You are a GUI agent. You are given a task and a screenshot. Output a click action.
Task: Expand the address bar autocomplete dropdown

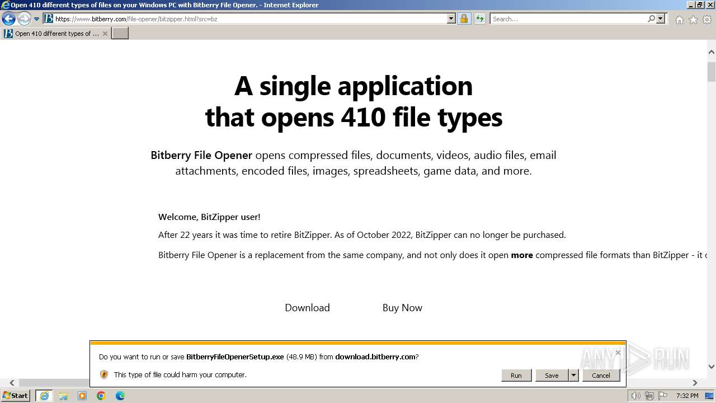[451, 18]
